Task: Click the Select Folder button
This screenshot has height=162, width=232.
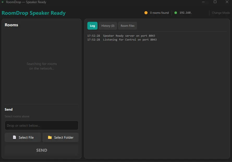Action: [60, 137]
